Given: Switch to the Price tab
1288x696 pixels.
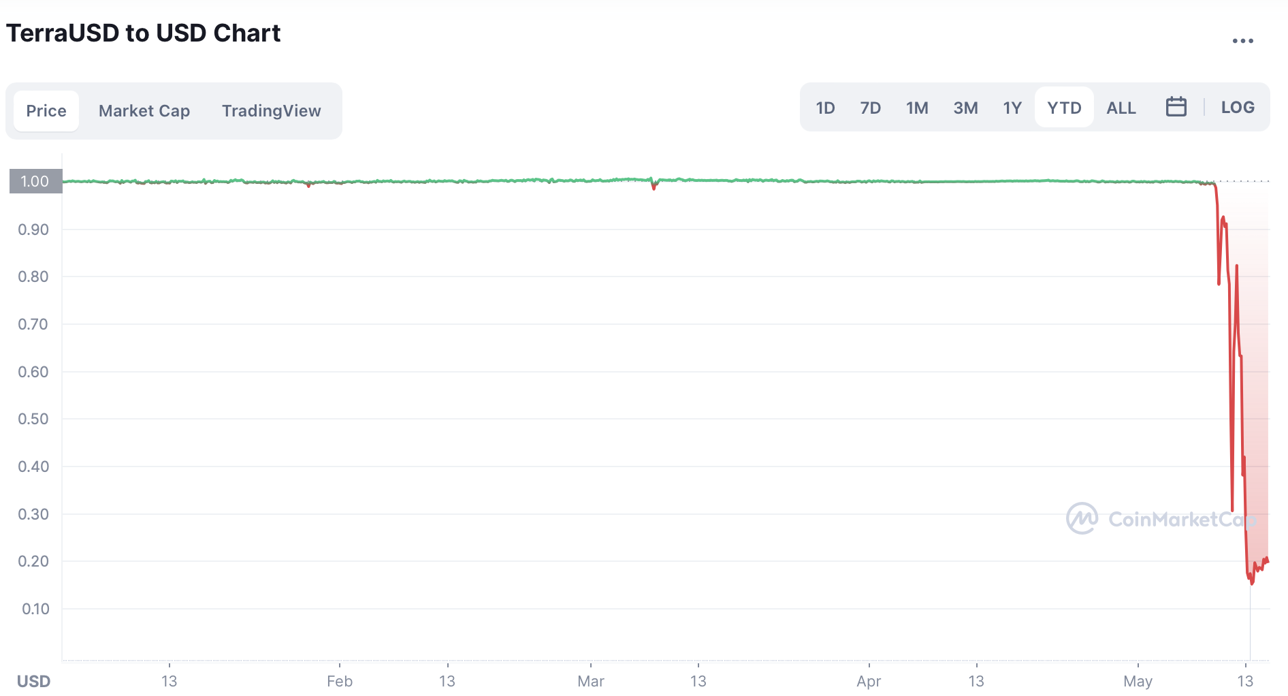Looking at the screenshot, I should pos(46,111).
